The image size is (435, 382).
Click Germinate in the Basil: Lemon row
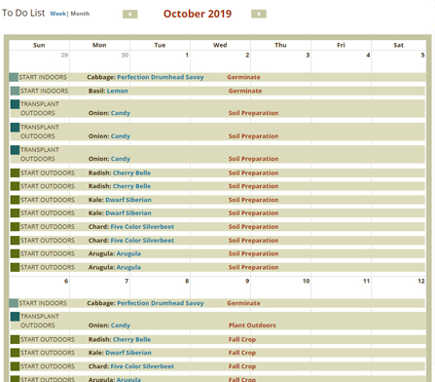(x=245, y=91)
